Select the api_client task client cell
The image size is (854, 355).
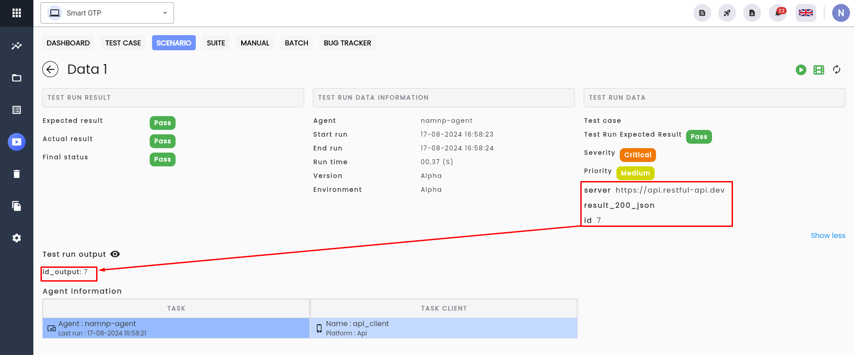point(444,328)
